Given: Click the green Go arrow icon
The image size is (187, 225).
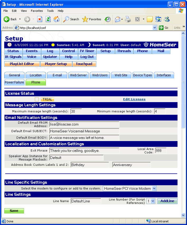Looking at the screenshot, I should [161, 28].
